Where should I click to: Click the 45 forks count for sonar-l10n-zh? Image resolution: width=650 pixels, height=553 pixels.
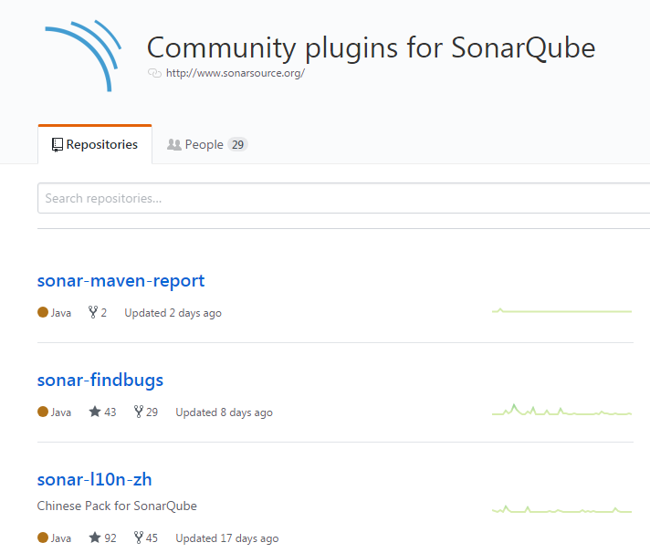tap(152, 538)
